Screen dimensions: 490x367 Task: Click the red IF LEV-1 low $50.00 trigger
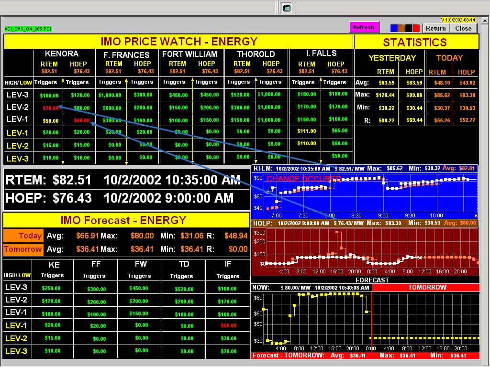(x=228, y=325)
